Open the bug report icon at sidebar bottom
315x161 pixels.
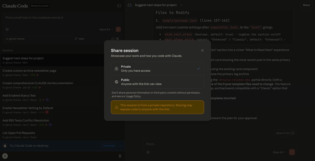pyautogui.click(x=120, y=156)
